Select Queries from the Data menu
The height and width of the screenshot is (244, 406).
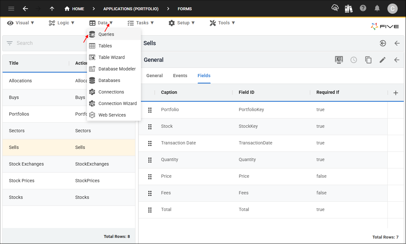(x=106, y=34)
